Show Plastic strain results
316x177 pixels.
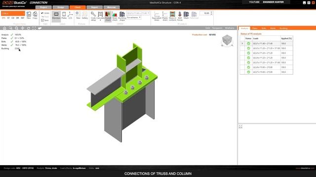tap(165, 16)
